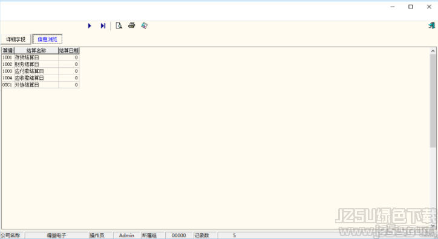Viewport: 438px width, 239px height.
Task: Click code cell 1004
Action: (8, 77)
